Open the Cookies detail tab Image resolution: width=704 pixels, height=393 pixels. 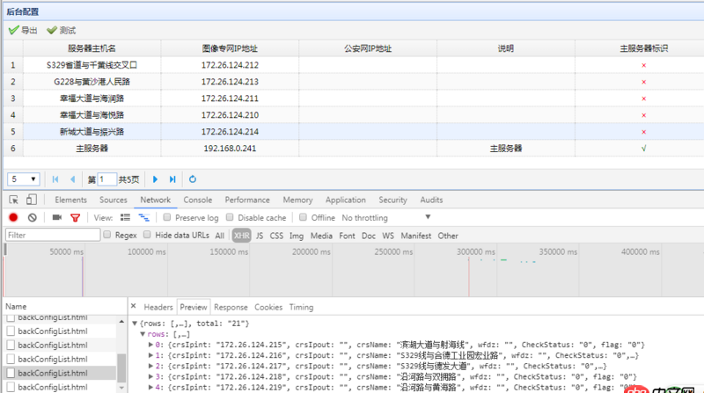pos(268,308)
